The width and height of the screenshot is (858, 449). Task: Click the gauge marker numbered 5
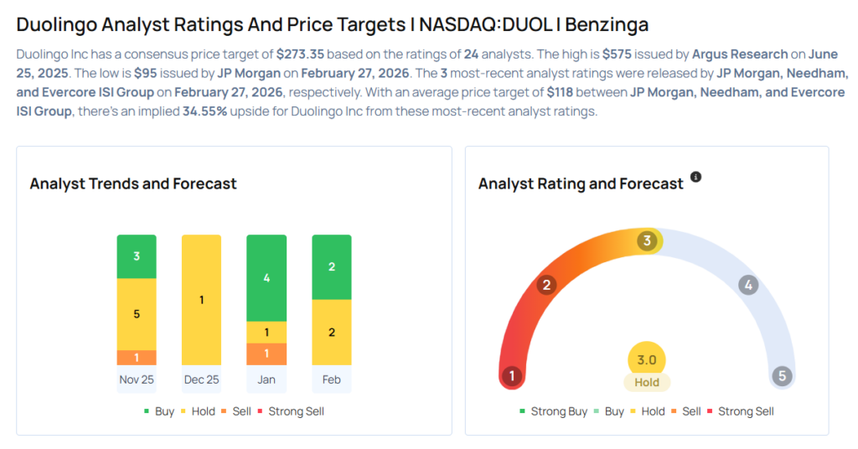pyautogui.click(x=783, y=376)
